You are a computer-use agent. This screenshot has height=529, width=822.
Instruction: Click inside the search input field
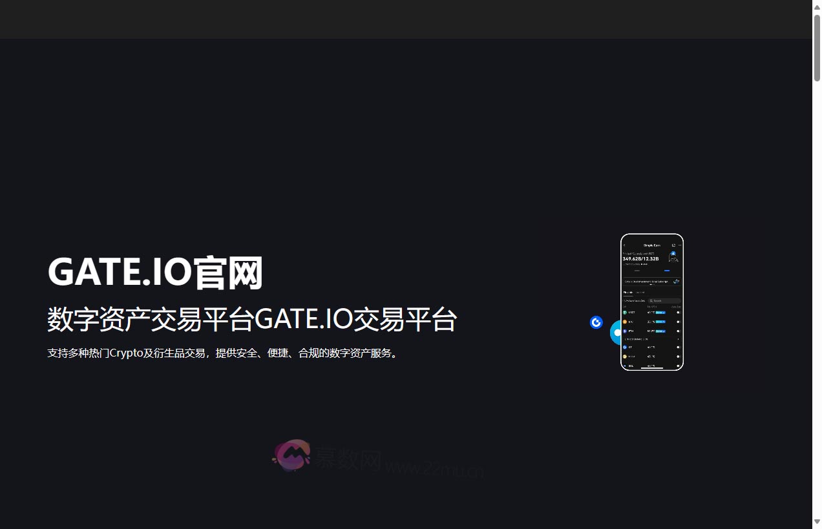tap(663, 301)
